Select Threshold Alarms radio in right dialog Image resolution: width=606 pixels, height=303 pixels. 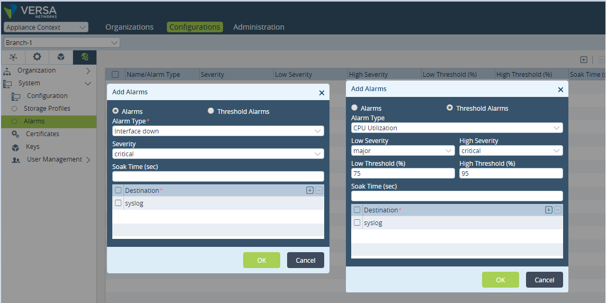(x=450, y=108)
